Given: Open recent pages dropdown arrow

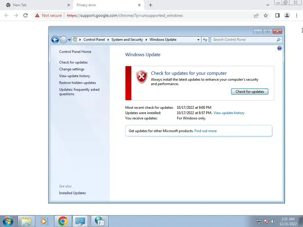Looking at the screenshot, I should pos(69,40).
